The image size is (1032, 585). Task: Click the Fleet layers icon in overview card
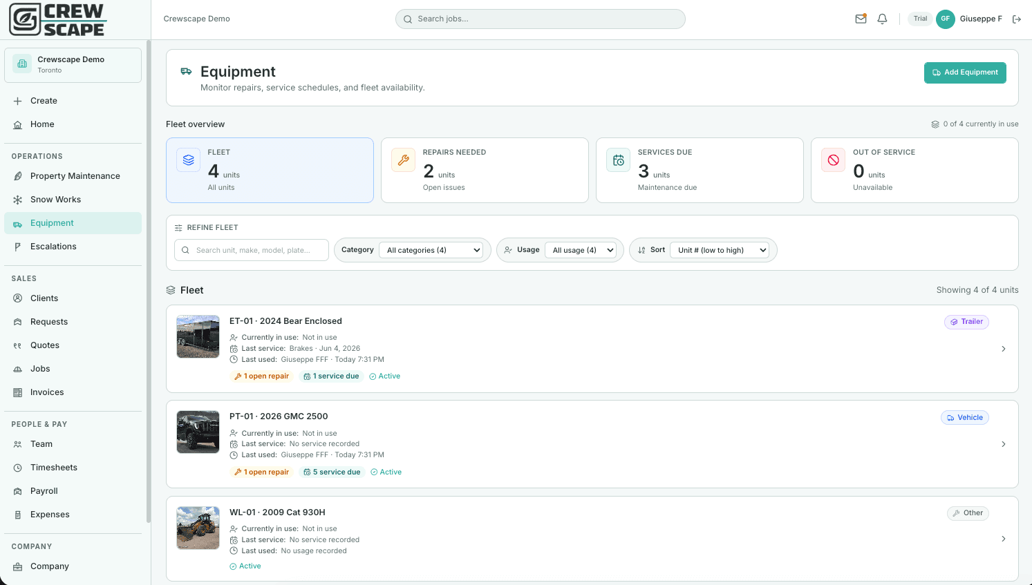(x=188, y=160)
